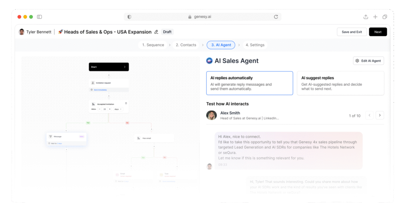Screen dimensions: 410x203
Task: Reload the page with the refresh icon
Action: (276, 17)
